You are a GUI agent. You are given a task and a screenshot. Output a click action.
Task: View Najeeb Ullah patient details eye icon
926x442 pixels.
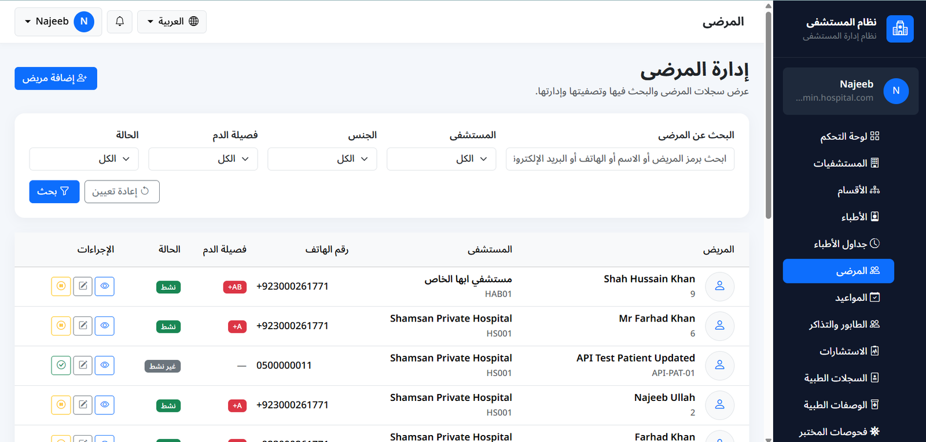105,405
